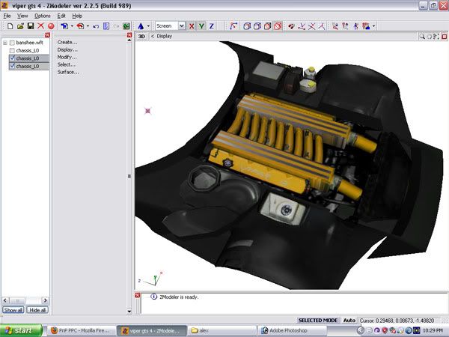The image size is (449, 337).
Task: Click the red X delete icon in toolbar
Action: 41,25
